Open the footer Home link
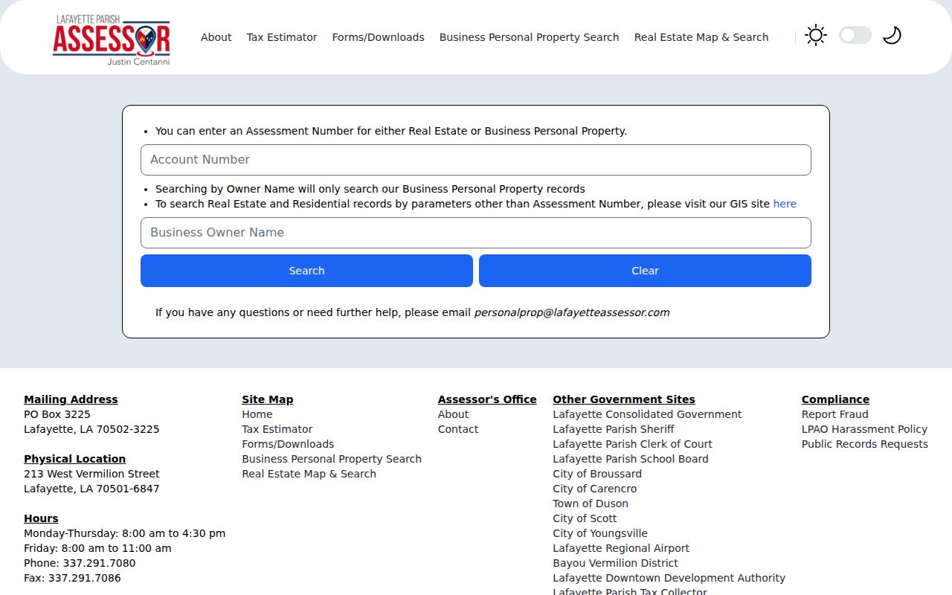The height and width of the screenshot is (595, 952). (x=257, y=414)
